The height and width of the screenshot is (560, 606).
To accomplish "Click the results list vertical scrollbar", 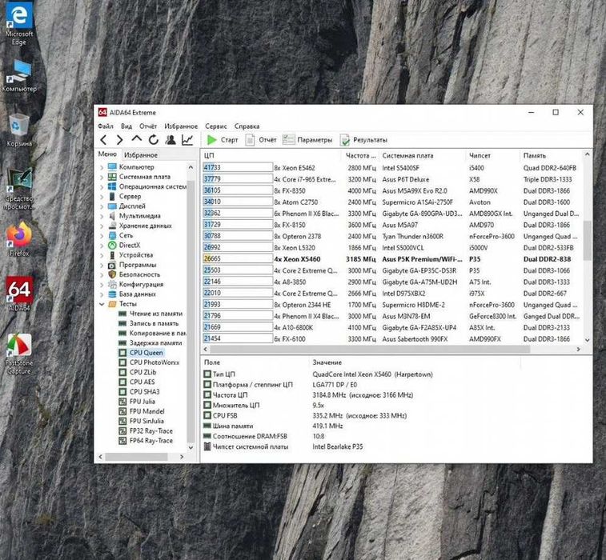I will (x=587, y=240).
